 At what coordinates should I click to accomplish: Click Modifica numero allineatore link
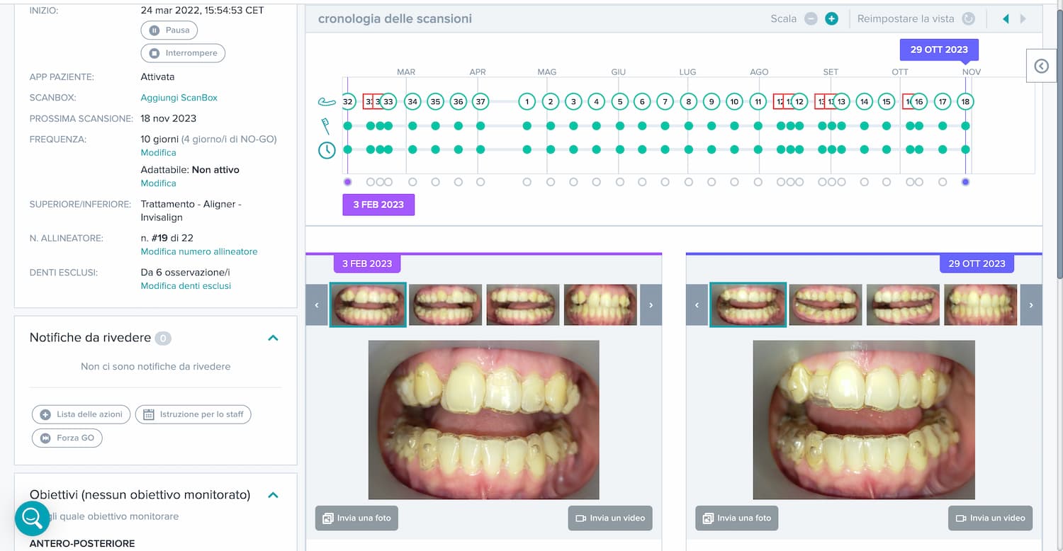pyautogui.click(x=199, y=251)
